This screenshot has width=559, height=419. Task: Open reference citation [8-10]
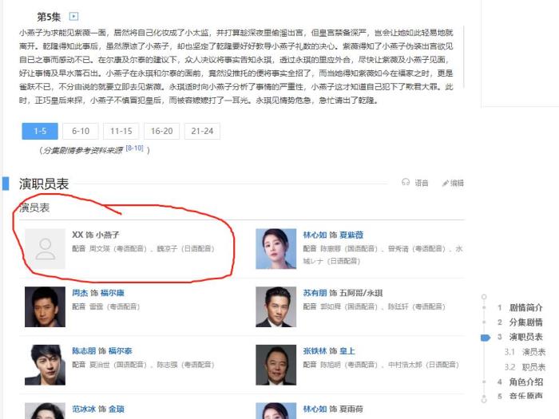[x=134, y=148]
